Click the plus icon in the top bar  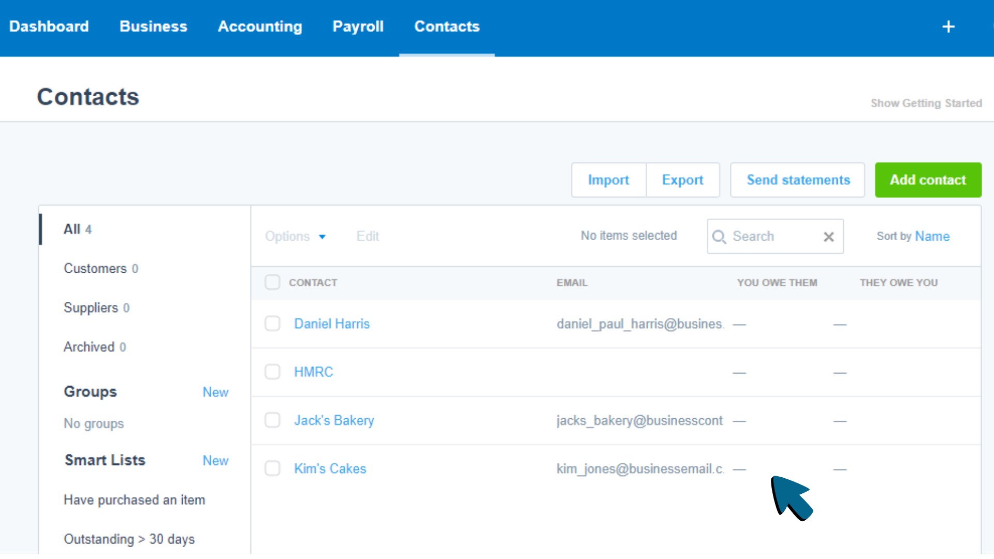click(948, 26)
